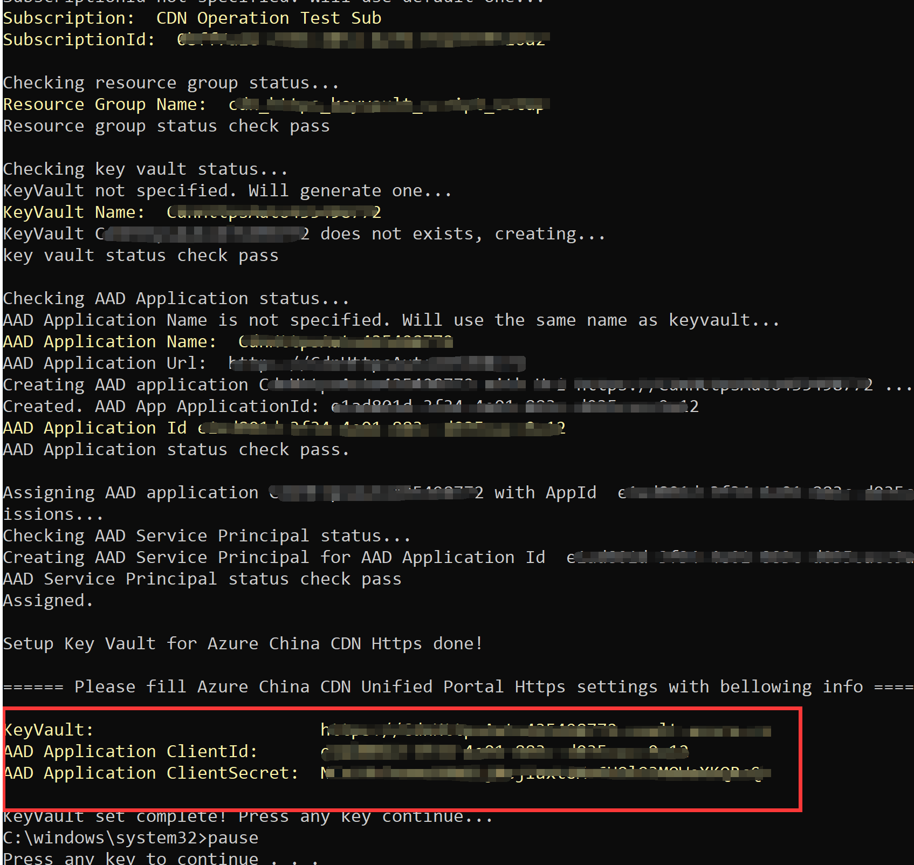Image resolution: width=914 pixels, height=865 pixels.
Task: Select the 'SubscriptionId:' label
Action: click(79, 40)
